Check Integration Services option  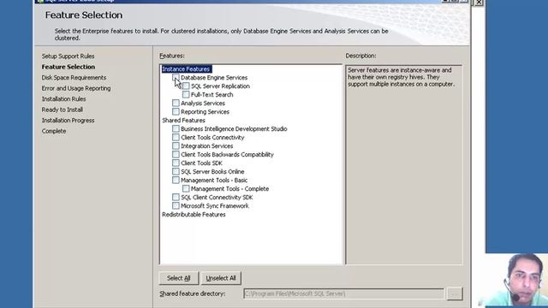point(176,146)
